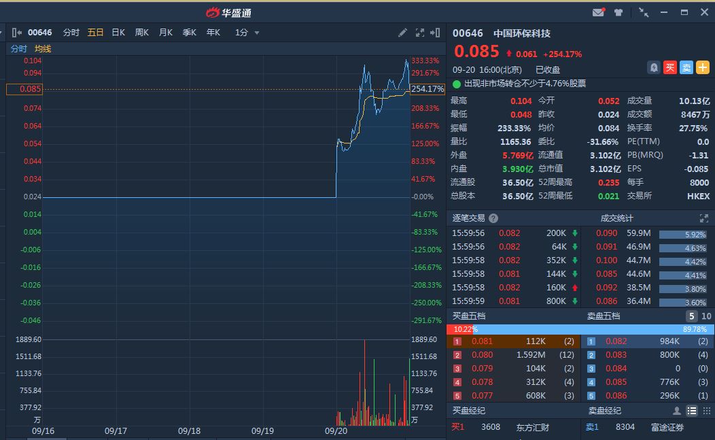The image size is (715, 440).
Task: Switch to the 日K chart tab
Action: pos(118,33)
